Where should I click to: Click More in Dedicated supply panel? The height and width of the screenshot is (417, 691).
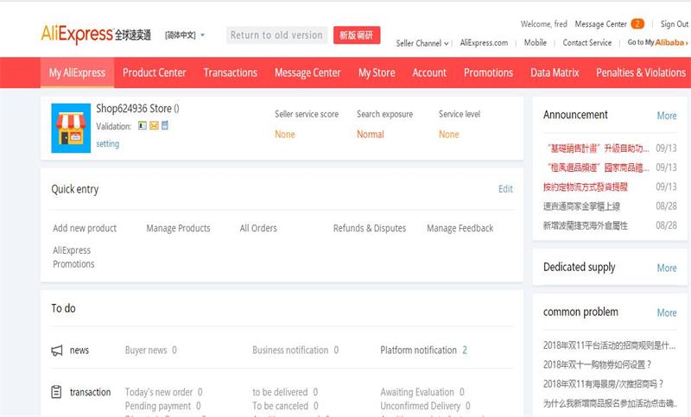[x=667, y=269]
